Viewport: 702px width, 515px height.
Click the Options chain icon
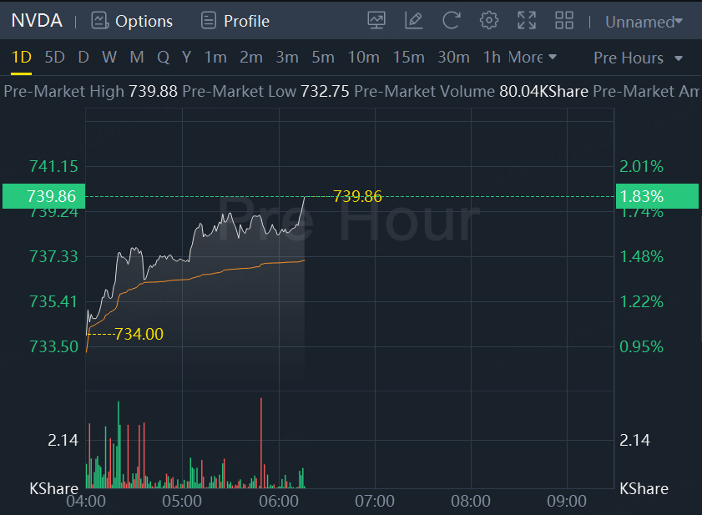(99, 21)
